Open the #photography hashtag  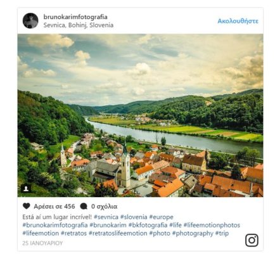(x=193, y=233)
